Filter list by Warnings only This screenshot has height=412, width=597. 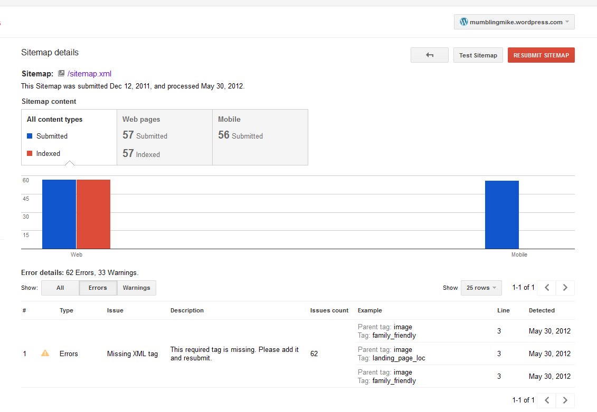click(x=136, y=288)
